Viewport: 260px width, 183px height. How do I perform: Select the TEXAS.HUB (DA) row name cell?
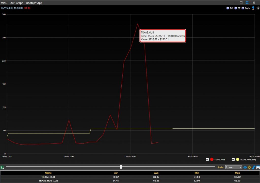48,181
